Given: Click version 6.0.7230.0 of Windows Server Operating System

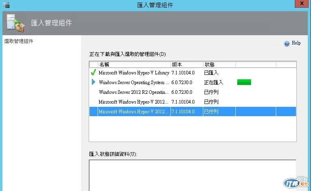Looking at the screenshot, I should coord(182,83).
